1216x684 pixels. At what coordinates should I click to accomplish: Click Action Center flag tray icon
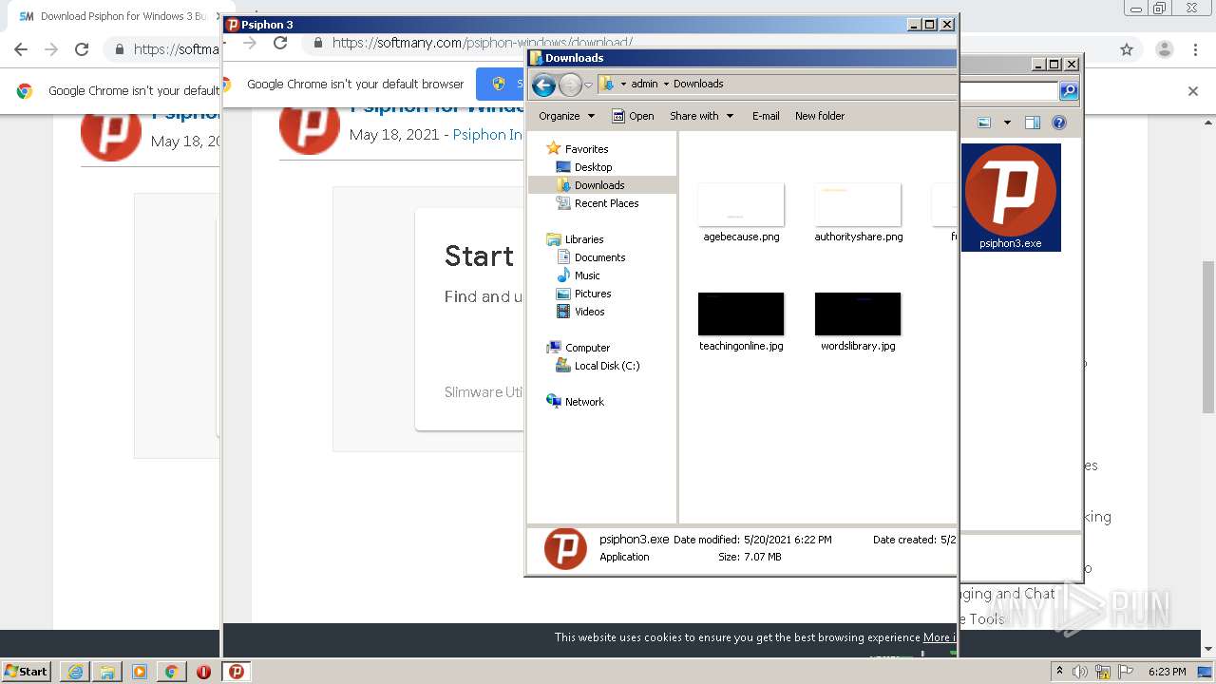click(x=1125, y=672)
